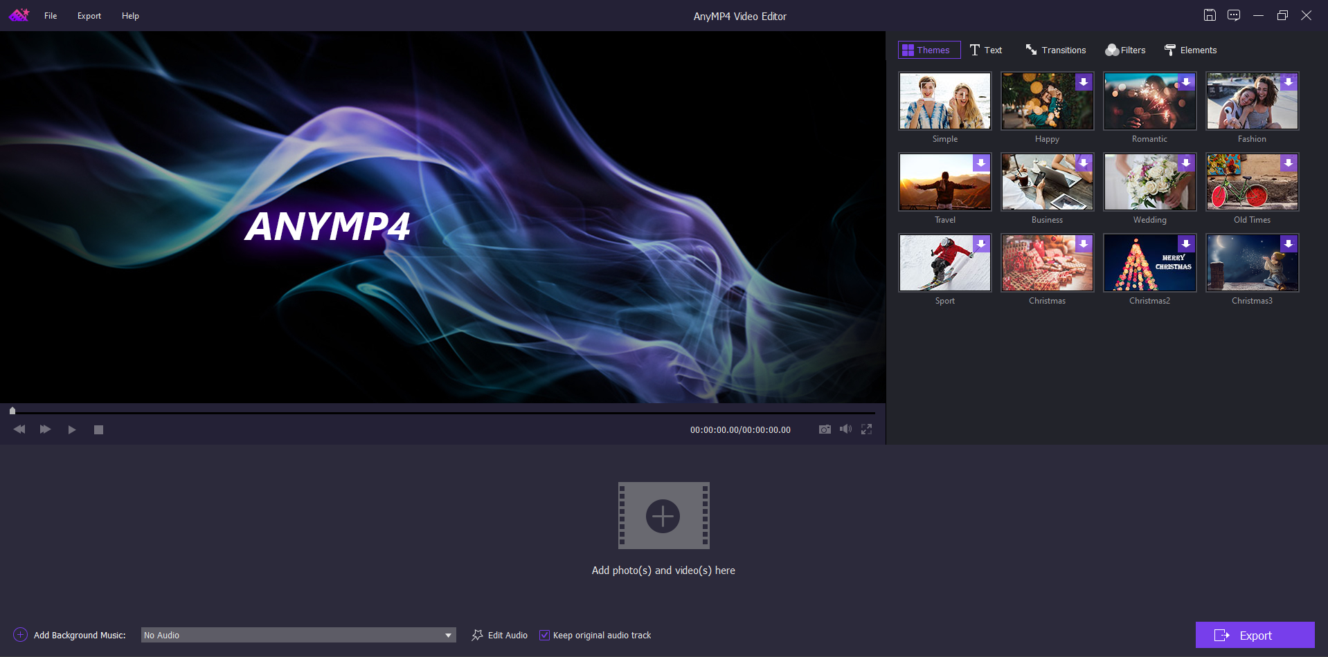
Task: Open the Export menu in menu bar
Action: click(89, 16)
